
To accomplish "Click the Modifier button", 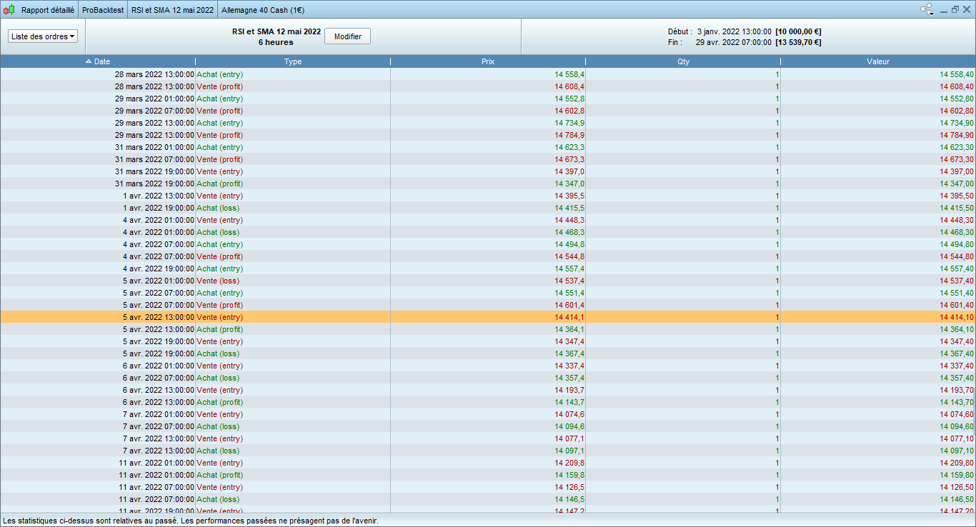I will tap(347, 36).
